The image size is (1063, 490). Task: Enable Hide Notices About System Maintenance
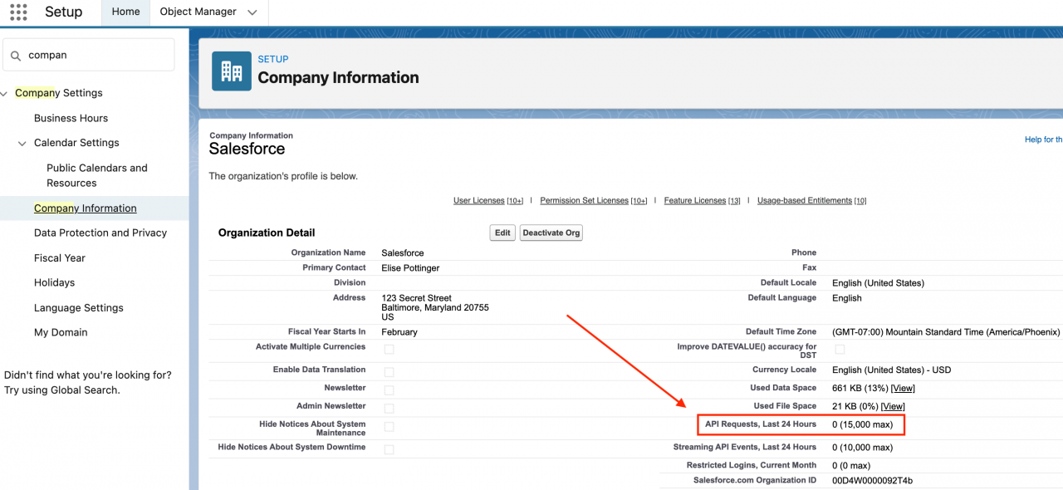tap(388, 428)
